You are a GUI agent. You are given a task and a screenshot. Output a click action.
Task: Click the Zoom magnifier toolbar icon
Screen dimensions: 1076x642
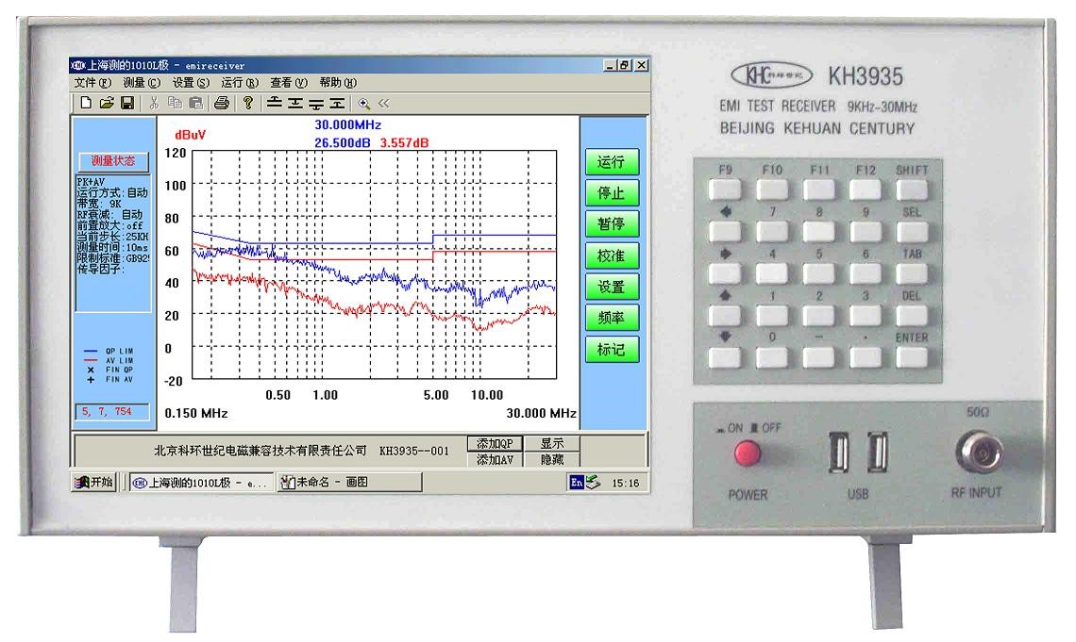(x=363, y=104)
